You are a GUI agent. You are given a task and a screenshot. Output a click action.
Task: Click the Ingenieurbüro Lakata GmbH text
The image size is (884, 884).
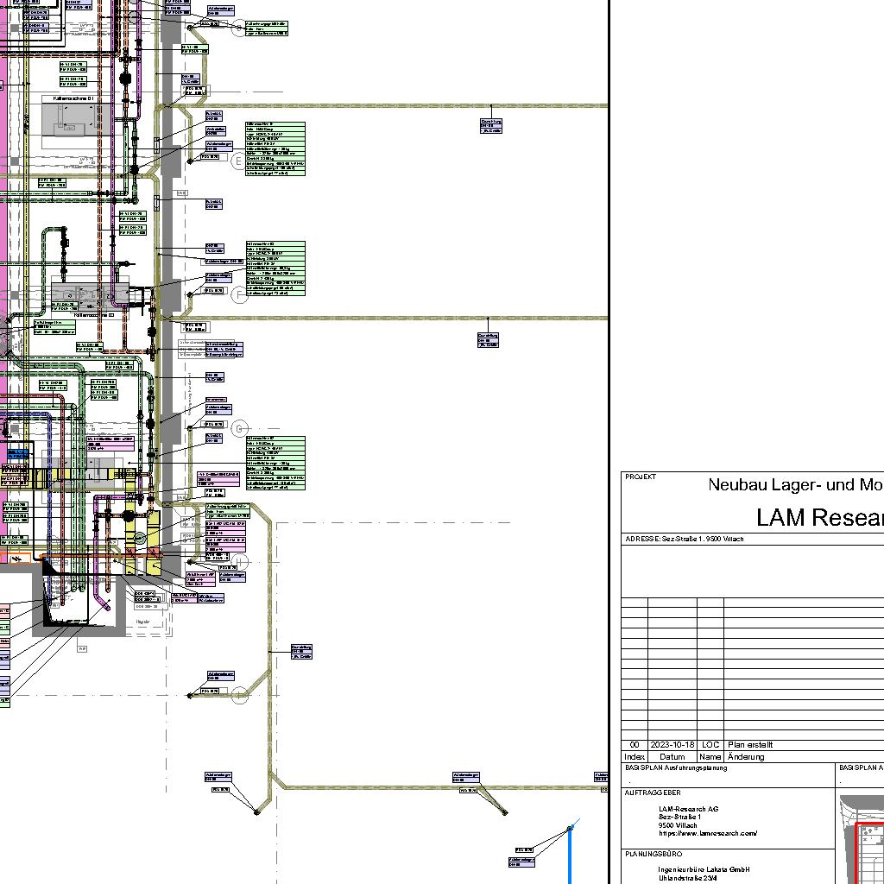coord(704,869)
